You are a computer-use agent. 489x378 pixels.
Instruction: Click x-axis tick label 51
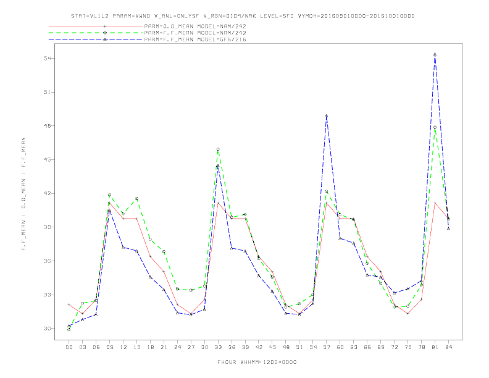point(299,347)
